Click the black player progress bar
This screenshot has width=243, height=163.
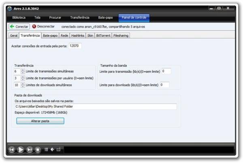click(x=149, y=150)
